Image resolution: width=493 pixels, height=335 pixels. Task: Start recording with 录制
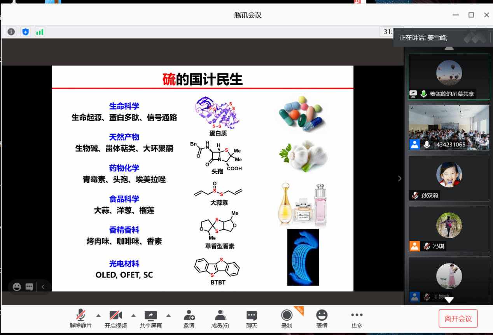pyautogui.click(x=287, y=319)
